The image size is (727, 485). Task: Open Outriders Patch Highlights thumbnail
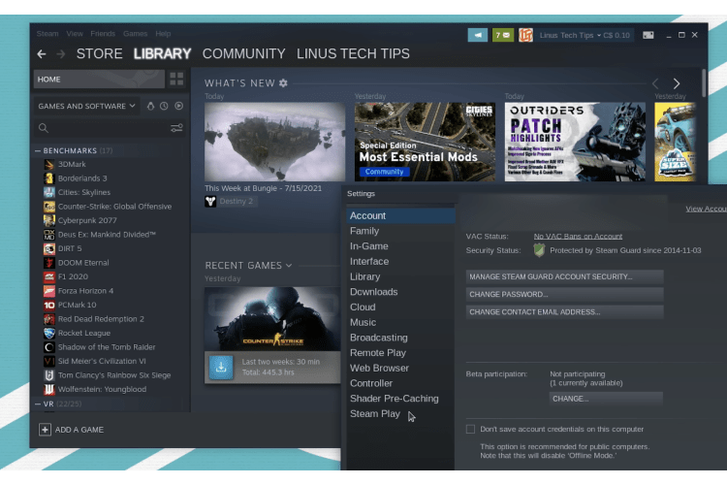coord(575,142)
